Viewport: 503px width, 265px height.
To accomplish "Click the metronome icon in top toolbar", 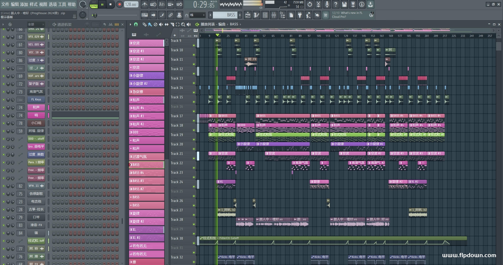I will [x=144, y=4].
